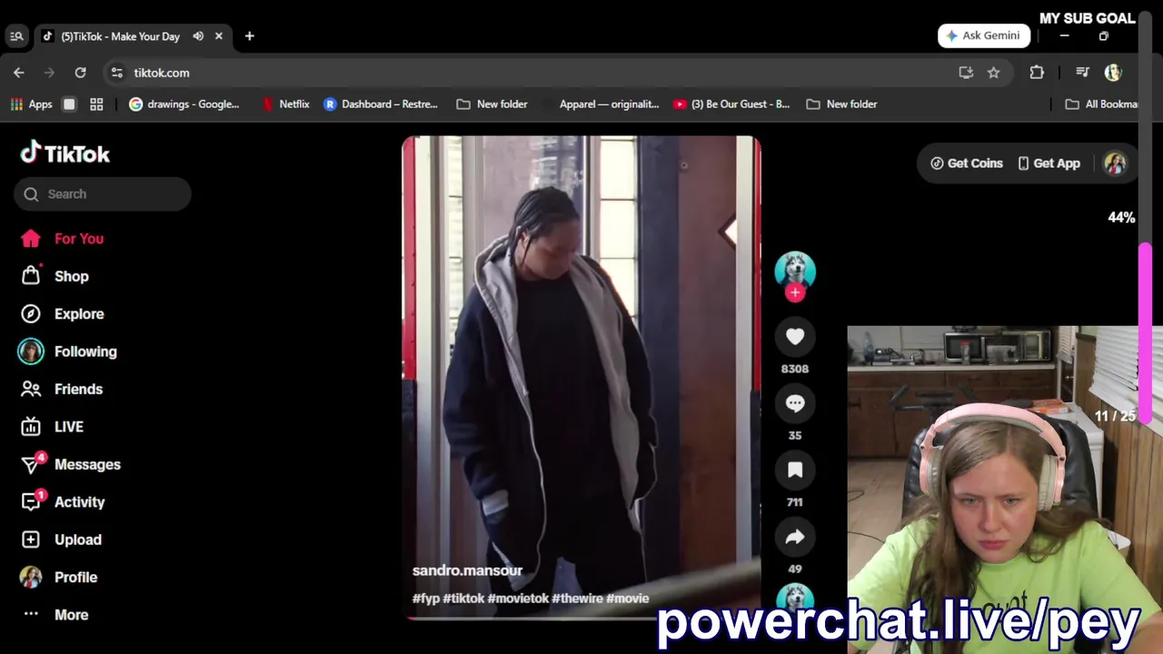Image resolution: width=1163 pixels, height=654 pixels.
Task: Open the TikTok logo home link
Action: pos(65,154)
